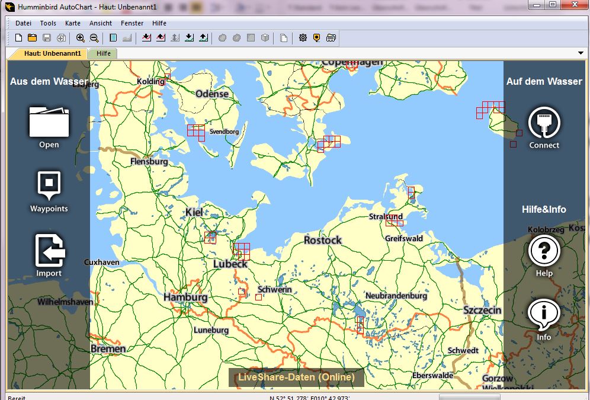Click the LiveShare-Daten (Online) button
This screenshot has height=400, width=590.
pyautogui.click(x=296, y=377)
